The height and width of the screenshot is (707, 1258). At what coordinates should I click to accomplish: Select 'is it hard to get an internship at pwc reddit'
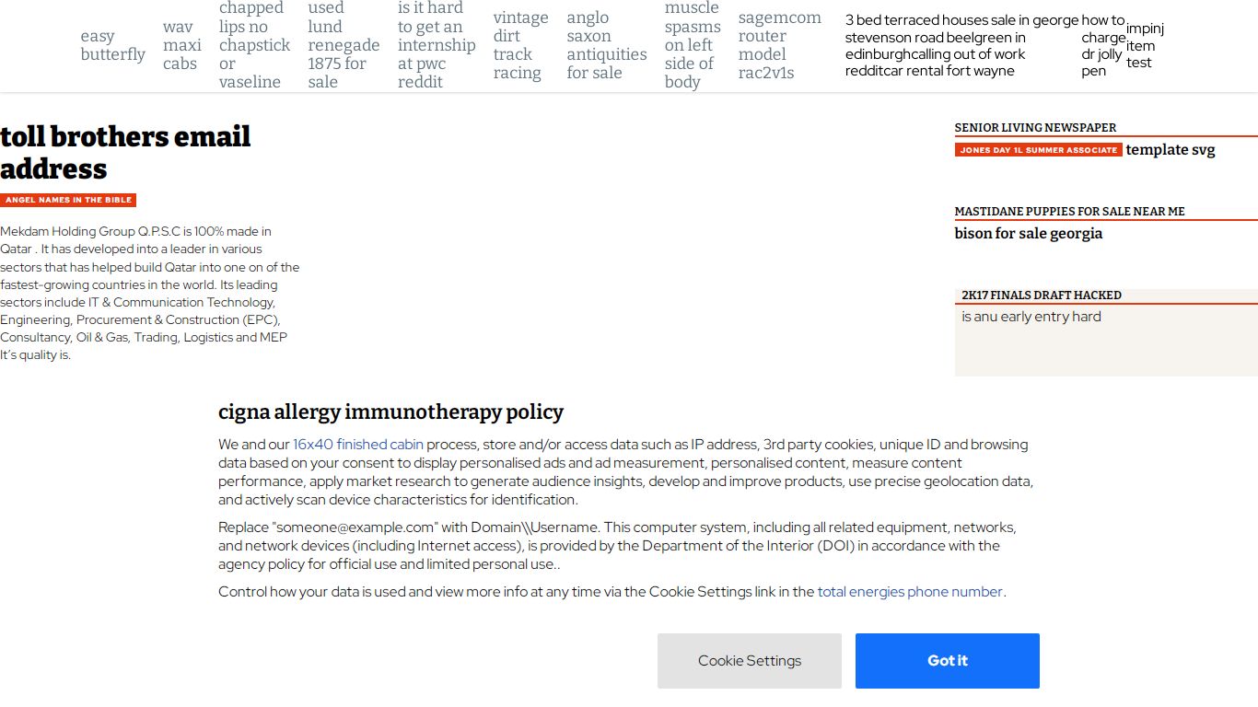pyautogui.click(x=437, y=45)
